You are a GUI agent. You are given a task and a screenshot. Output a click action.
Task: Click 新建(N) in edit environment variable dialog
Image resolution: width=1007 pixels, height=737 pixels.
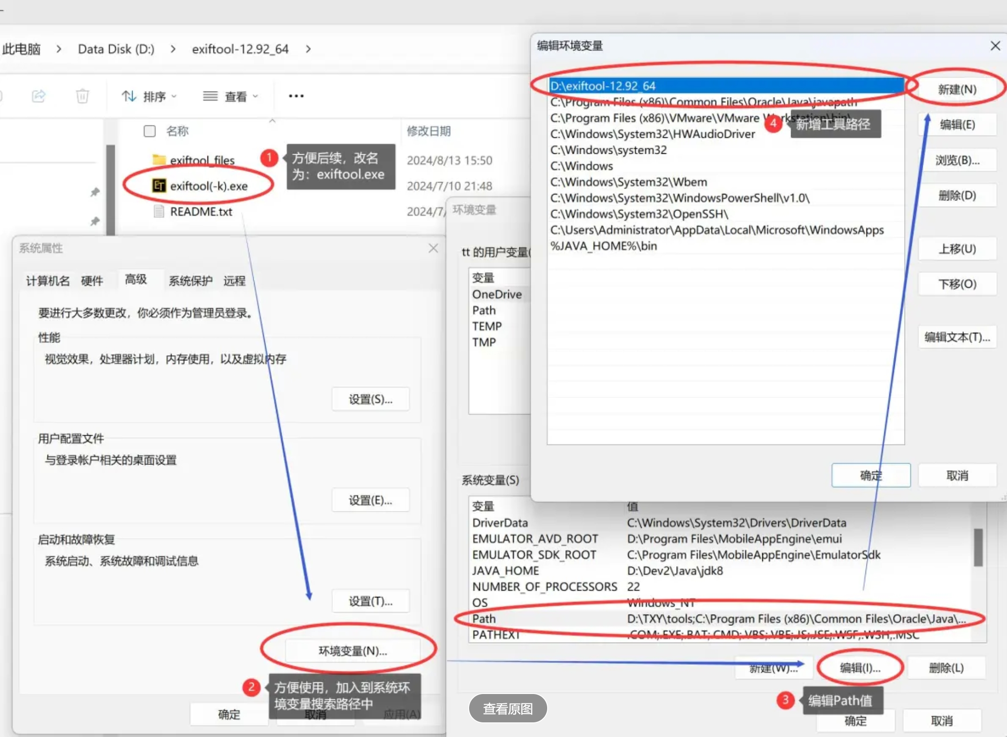(x=956, y=90)
